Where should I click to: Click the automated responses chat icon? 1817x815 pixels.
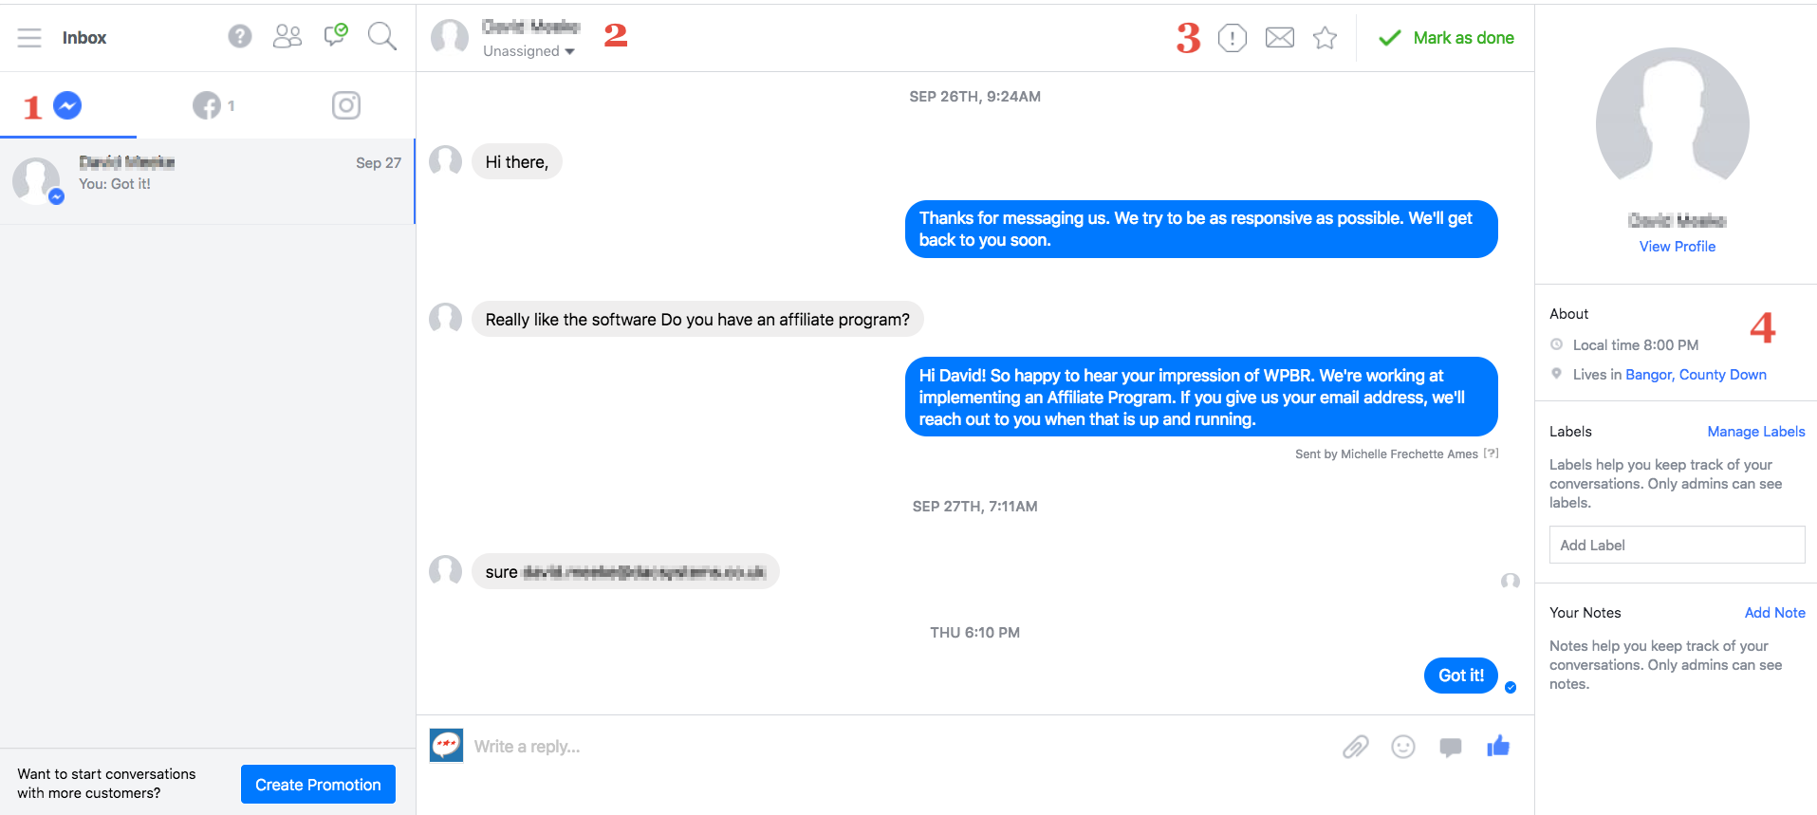click(335, 35)
